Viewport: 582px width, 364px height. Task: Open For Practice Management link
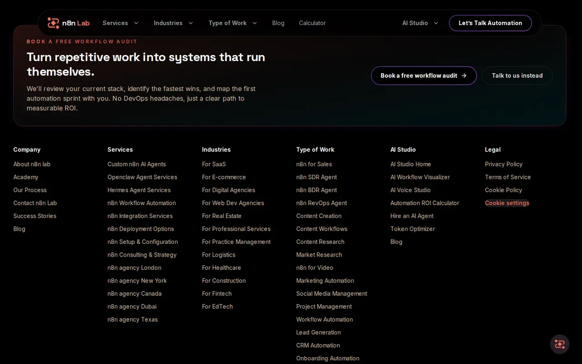point(236,242)
